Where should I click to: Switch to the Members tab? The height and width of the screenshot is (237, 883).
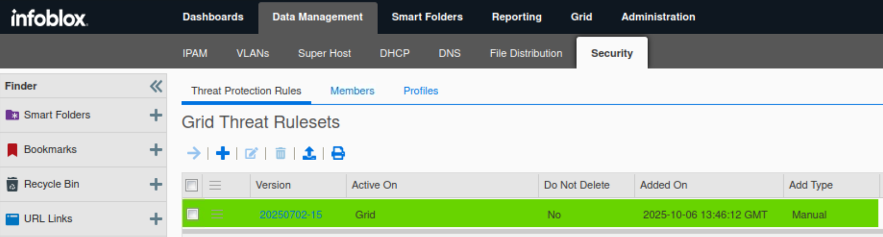(x=352, y=91)
